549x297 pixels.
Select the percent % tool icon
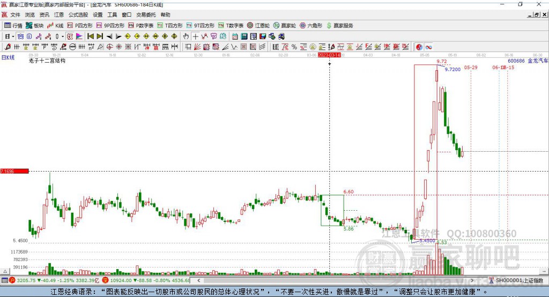pyautogui.click(x=294, y=47)
